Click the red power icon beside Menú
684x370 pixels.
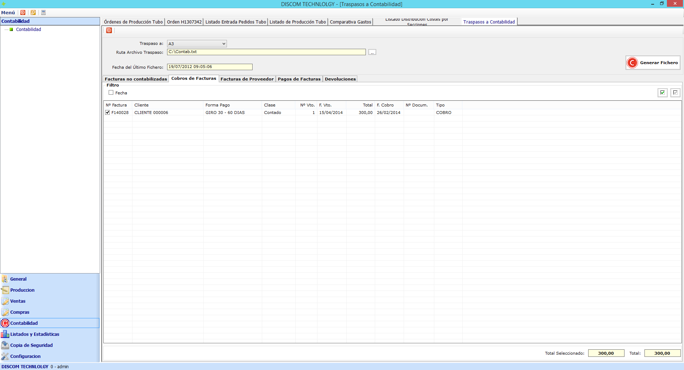pos(23,12)
